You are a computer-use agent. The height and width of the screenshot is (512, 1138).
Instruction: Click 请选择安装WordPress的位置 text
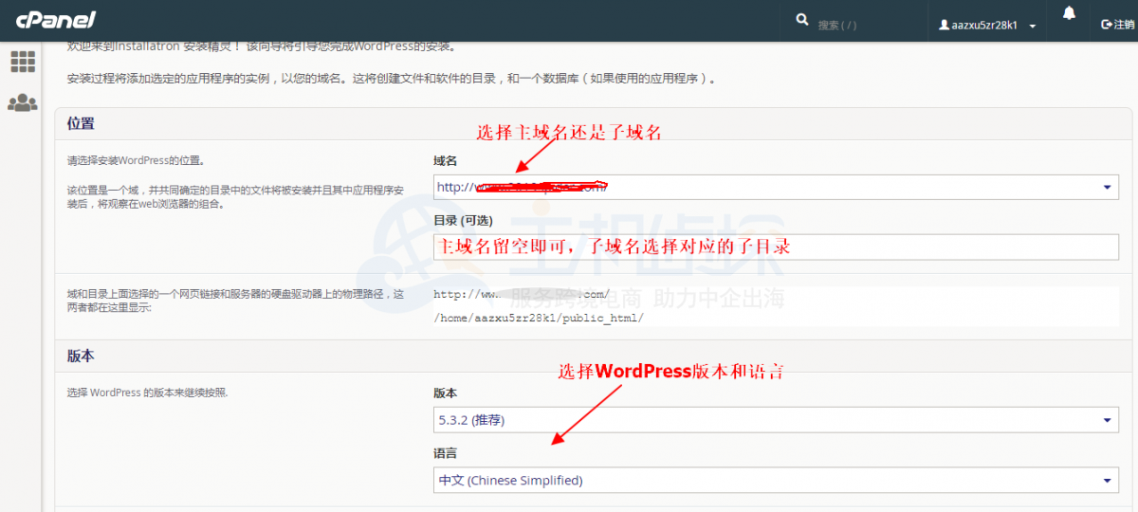136,160
